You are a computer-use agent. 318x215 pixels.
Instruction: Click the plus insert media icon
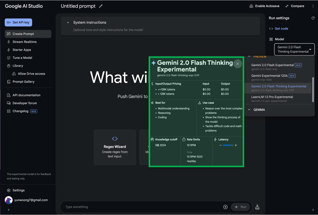click(x=225, y=207)
